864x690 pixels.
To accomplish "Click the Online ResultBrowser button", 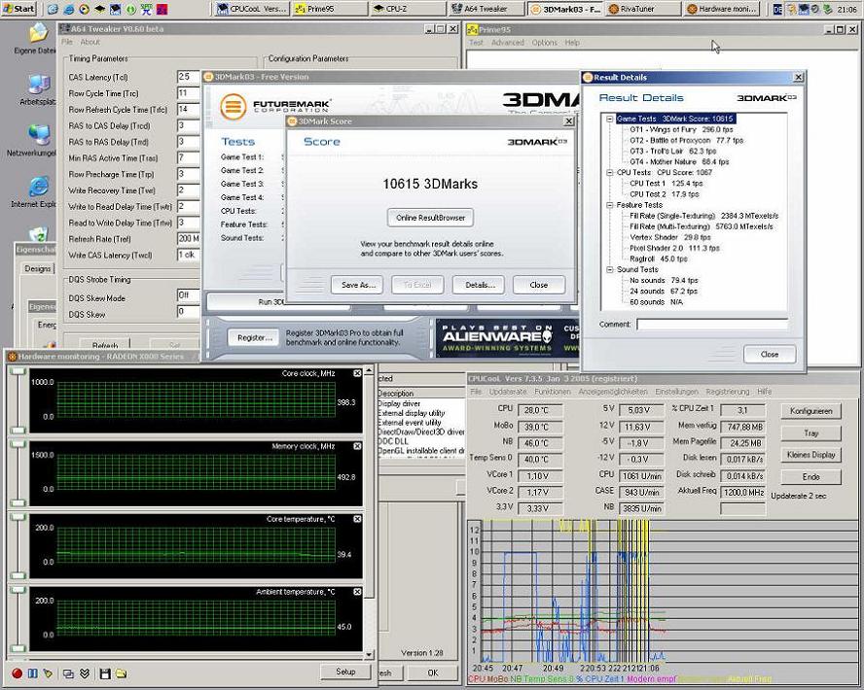I will pos(430,218).
